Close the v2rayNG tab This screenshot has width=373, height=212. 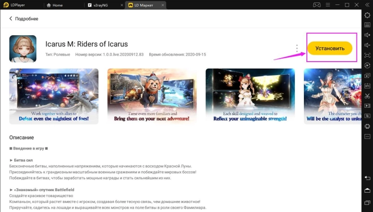pos(122,5)
